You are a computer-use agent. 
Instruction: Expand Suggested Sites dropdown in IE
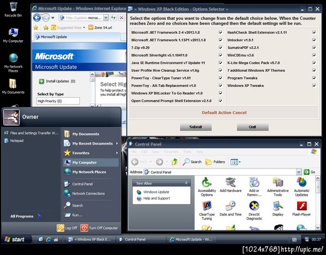coord(84,27)
